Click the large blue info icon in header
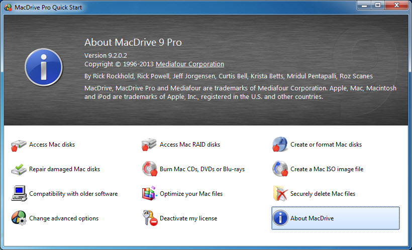This screenshot has height=250, width=412. tap(44, 67)
